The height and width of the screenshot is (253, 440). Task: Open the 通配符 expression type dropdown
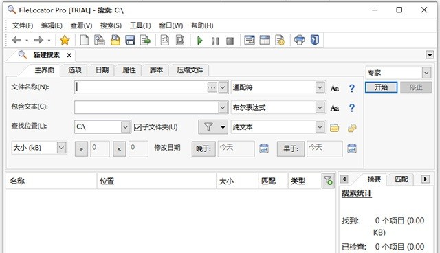click(320, 87)
